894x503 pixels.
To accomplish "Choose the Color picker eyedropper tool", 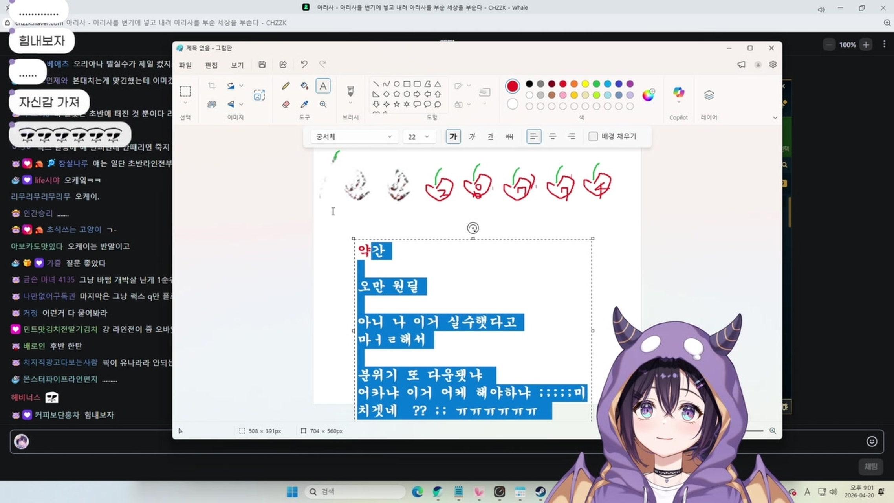I will point(304,104).
